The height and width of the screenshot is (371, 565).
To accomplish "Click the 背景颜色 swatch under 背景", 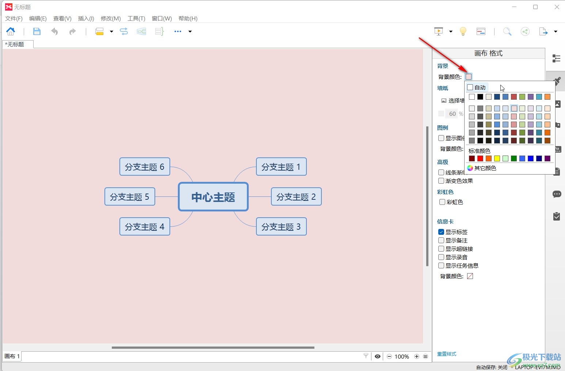I will pos(469,77).
